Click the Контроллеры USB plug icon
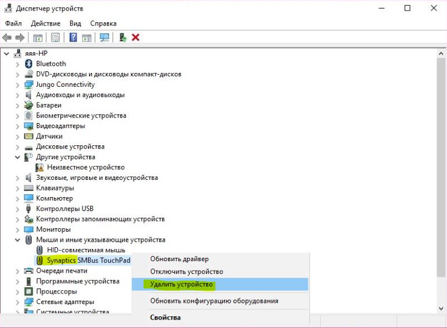The width and height of the screenshot is (447, 328). click(x=28, y=208)
